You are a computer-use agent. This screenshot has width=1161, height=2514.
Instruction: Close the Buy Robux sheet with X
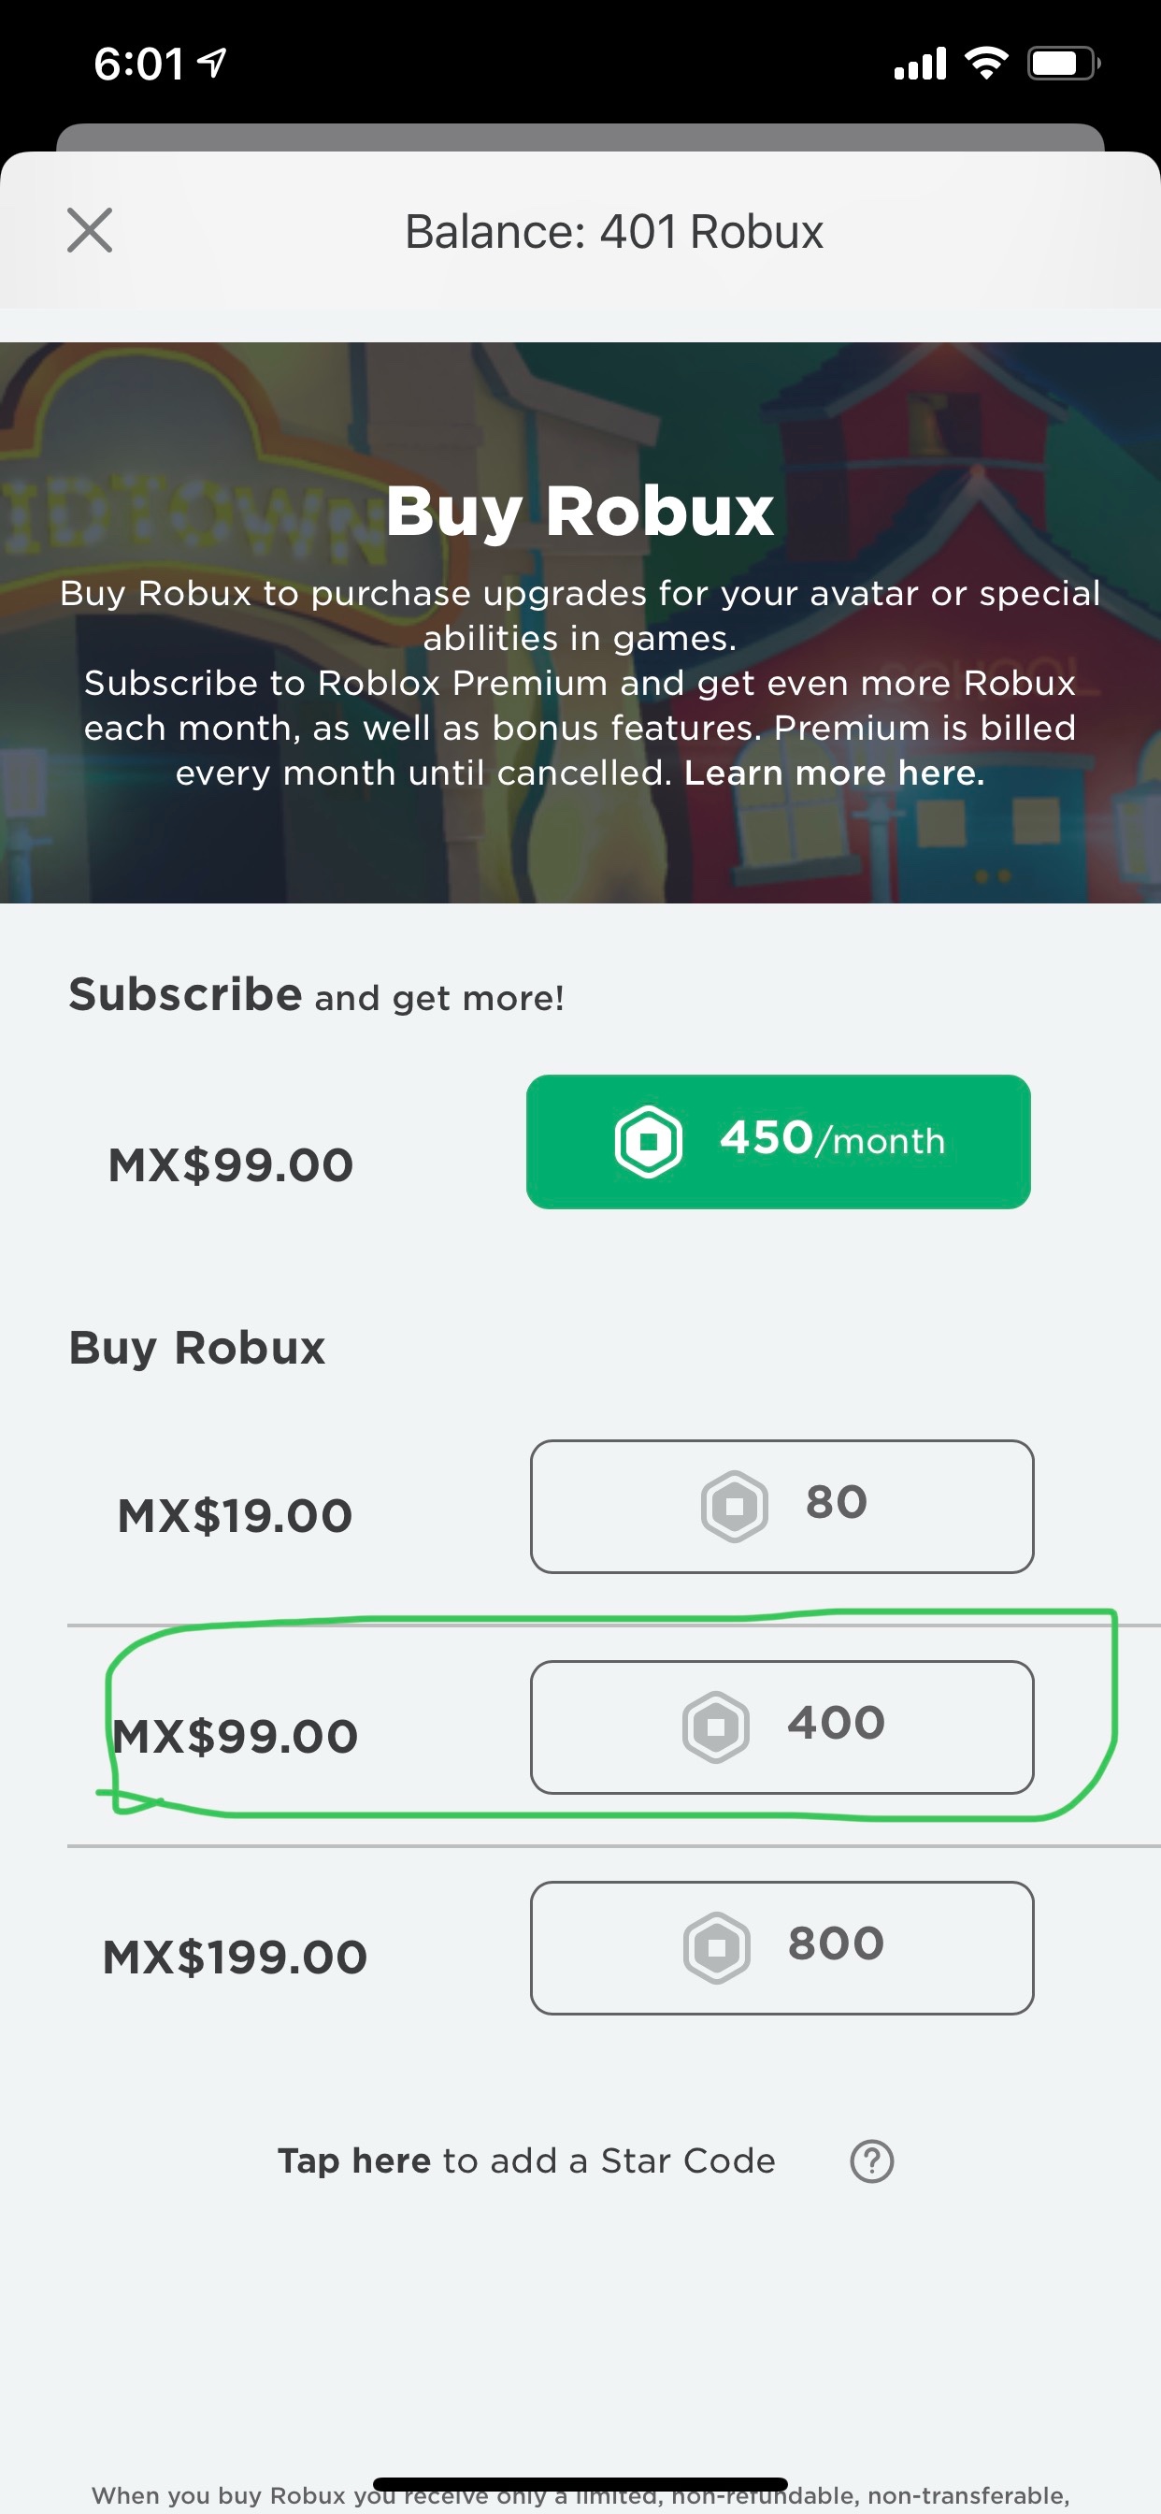point(90,230)
